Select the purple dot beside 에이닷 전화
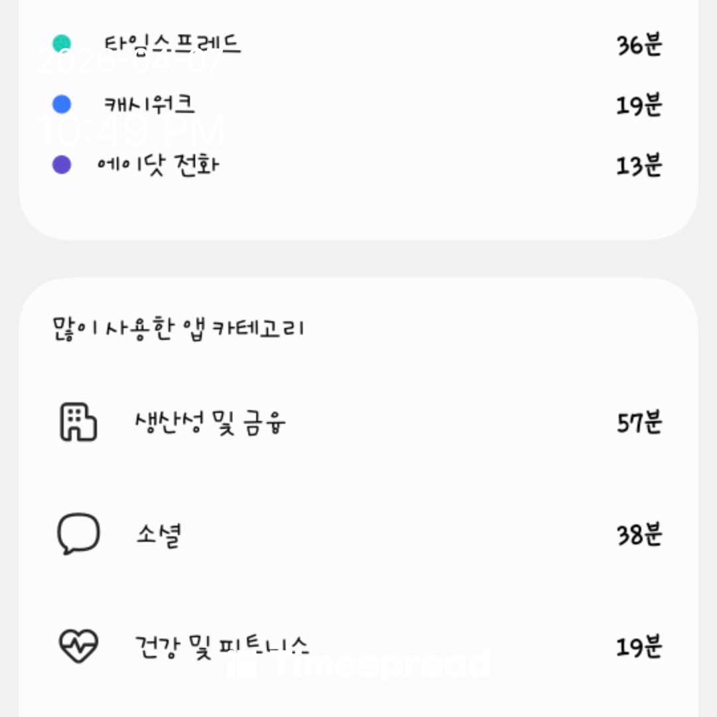Screen dimensions: 717x717 (62, 165)
